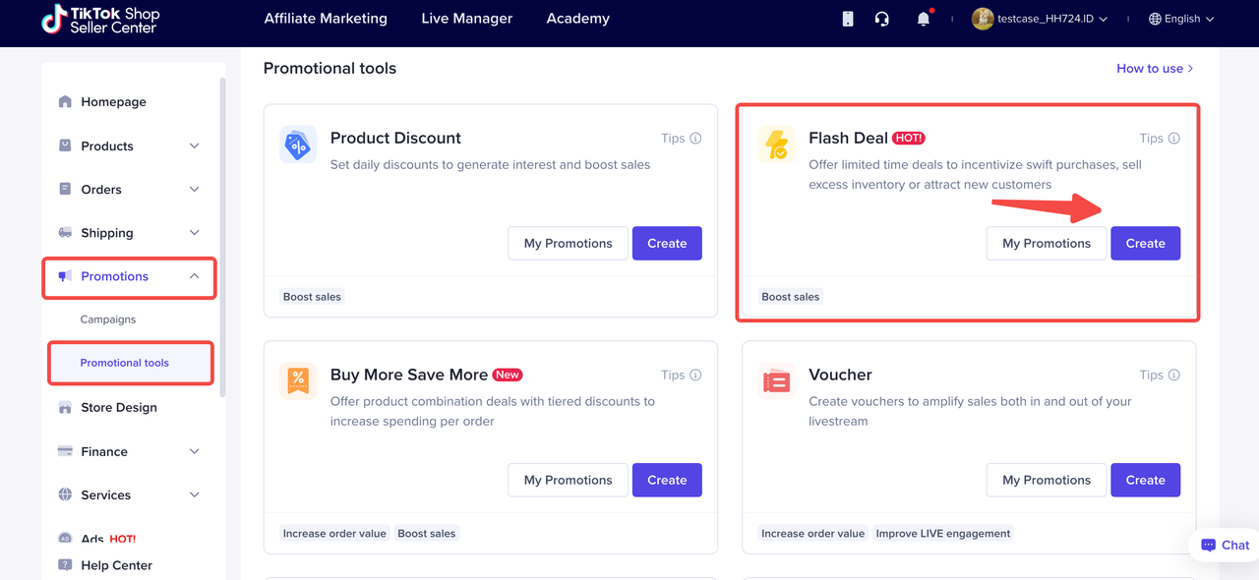This screenshot has width=1259, height=580.
Task: Open Academy in top navigation
Action: point(577,19)
